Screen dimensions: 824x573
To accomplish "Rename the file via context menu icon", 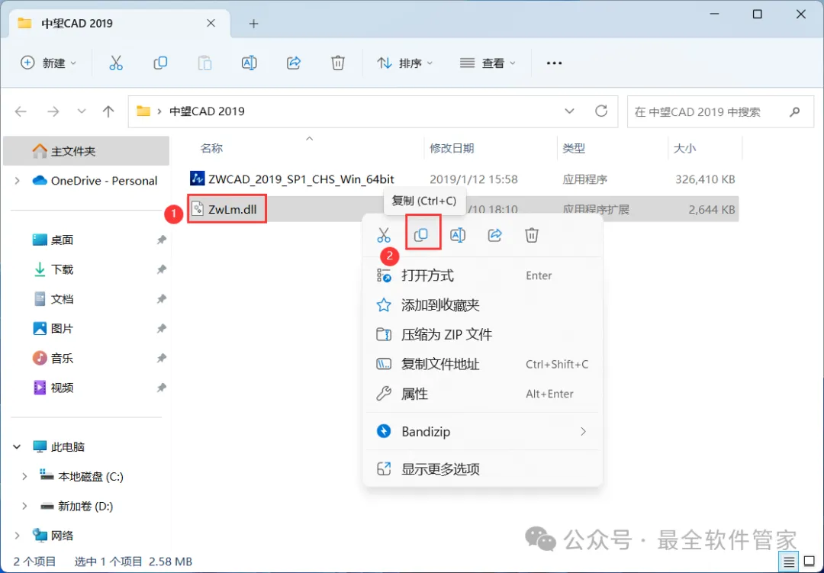I will 458,235.
